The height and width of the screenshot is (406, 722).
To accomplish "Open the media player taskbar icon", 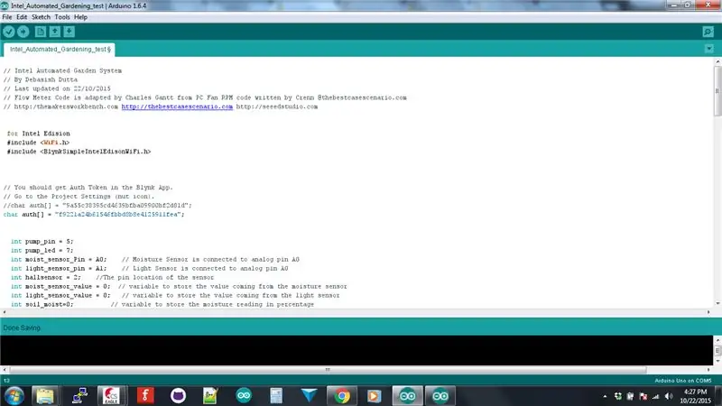I will point(374,396).
